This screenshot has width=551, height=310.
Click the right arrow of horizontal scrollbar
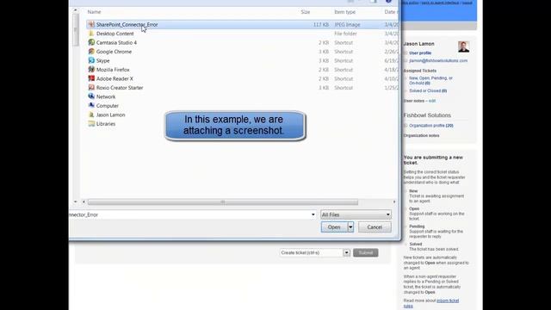pyautogui.click(x=394, y=201)
